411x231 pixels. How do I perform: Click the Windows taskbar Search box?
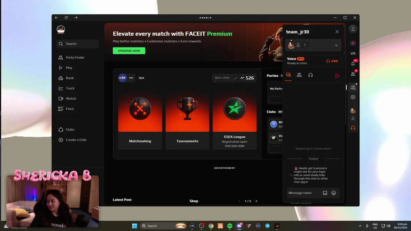coord(164,226)
